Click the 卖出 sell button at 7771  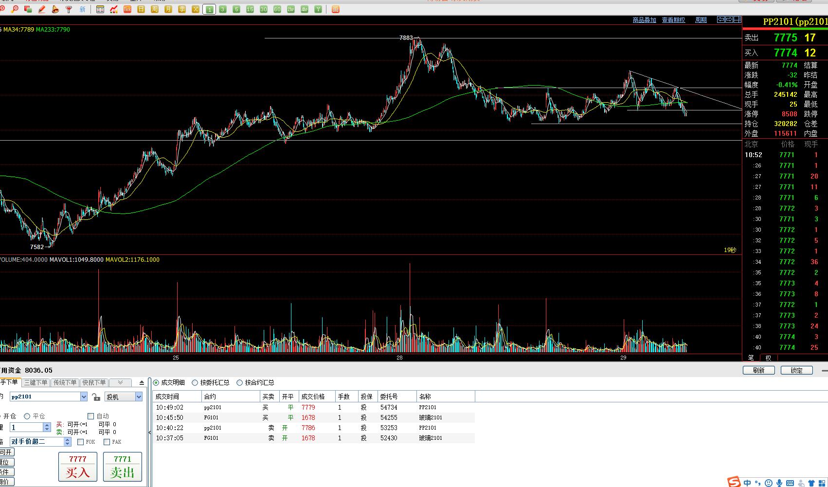[x=123, y=467]
